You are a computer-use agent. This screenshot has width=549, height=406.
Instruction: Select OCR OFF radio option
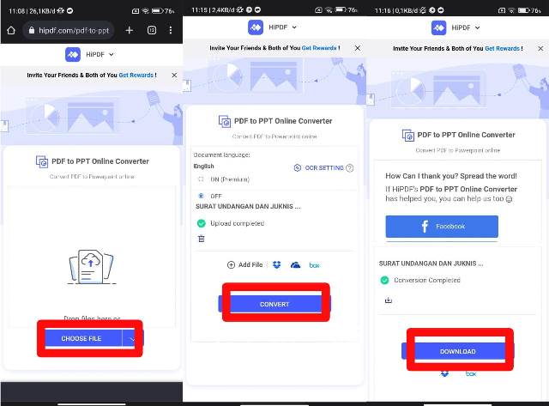(x=201, y=196)
